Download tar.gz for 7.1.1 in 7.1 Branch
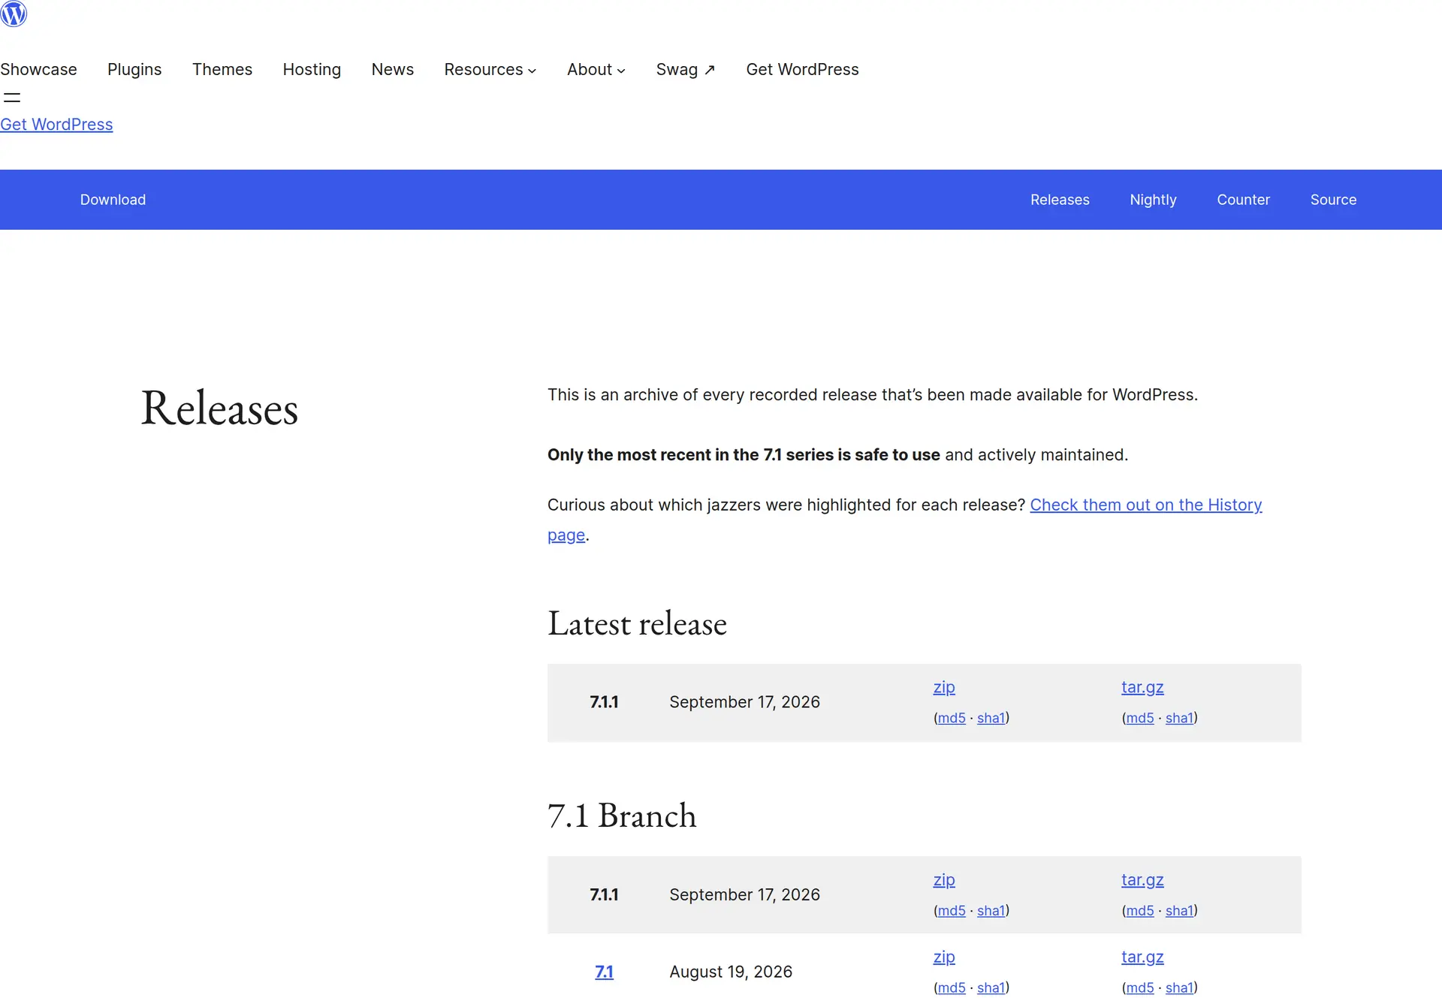Screen dimensions: 1442x1001 pos(1142,880)
